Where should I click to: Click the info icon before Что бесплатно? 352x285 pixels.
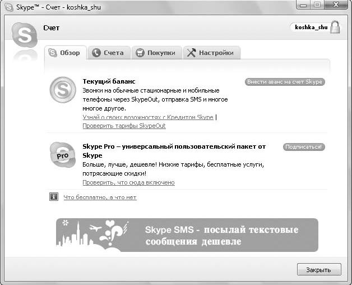tap(54, 197)
